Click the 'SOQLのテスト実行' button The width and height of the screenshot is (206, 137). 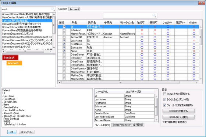[178, 117]
